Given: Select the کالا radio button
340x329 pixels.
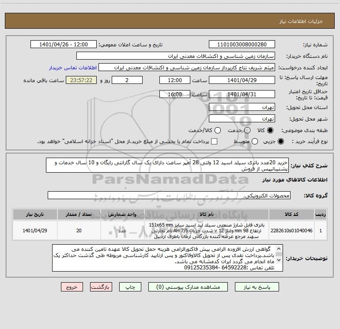Looking at the screenshot, I should coord(270,130).
